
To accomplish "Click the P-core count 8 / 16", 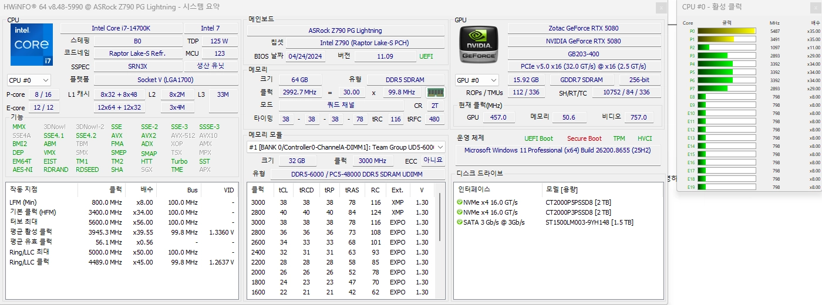I will coord(43,94).
